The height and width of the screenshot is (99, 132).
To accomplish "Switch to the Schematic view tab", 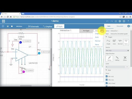I will tap(34, 26).
